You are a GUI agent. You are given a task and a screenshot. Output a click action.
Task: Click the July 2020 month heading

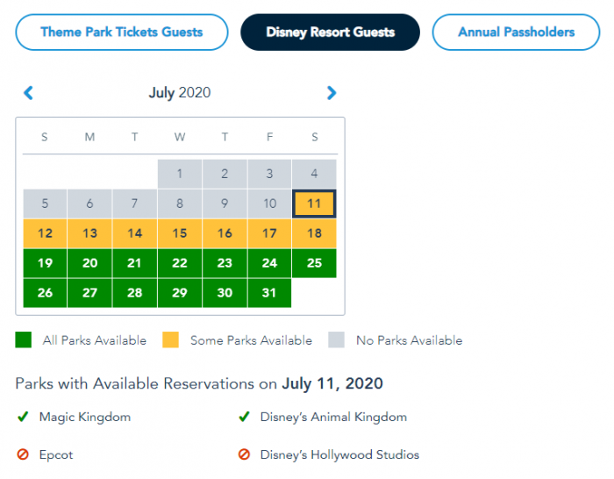(179, 92)
